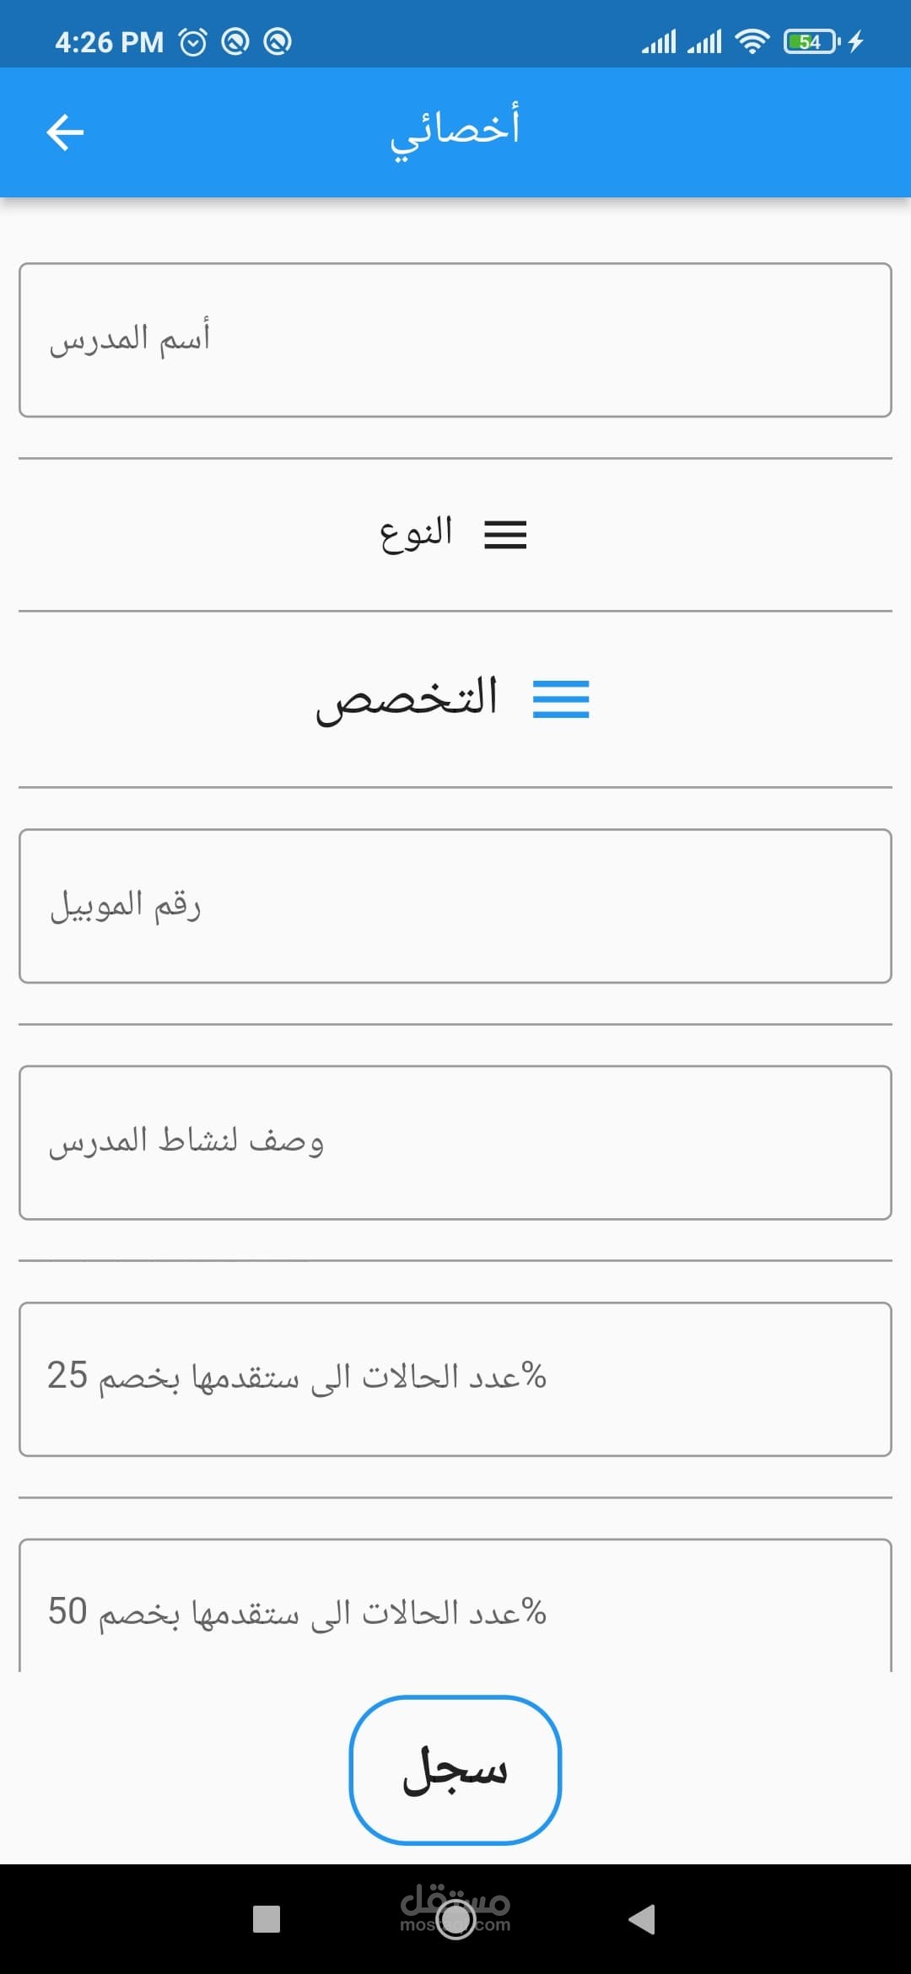Tap the Wi-Fi status icon
The image size is (911, 1974).
click(752, 41)
